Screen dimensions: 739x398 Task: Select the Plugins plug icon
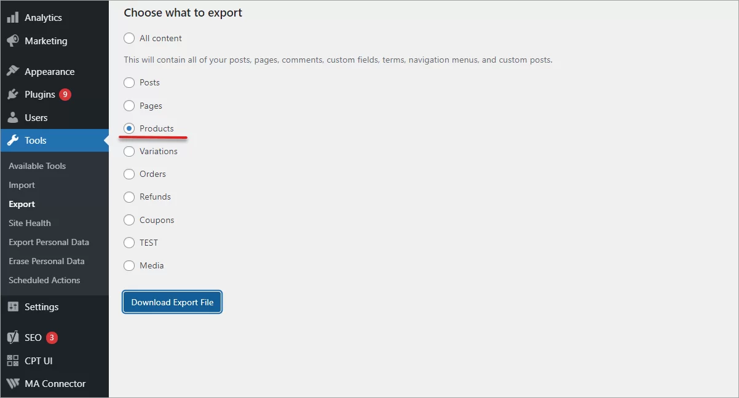[13, 94]
